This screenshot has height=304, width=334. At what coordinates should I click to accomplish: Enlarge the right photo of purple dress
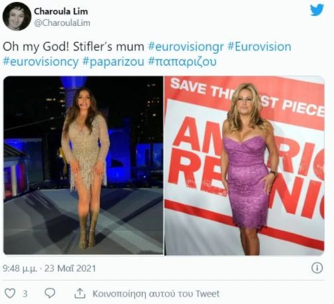pyautogui.click(x=244, y=165)
